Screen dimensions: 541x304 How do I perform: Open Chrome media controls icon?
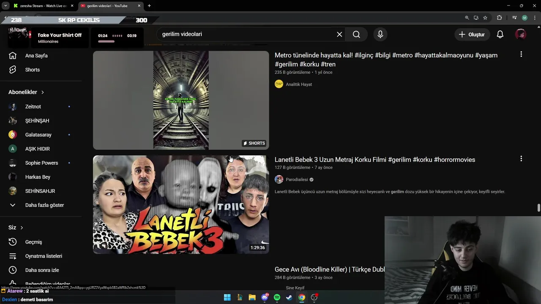coord(514,18)
